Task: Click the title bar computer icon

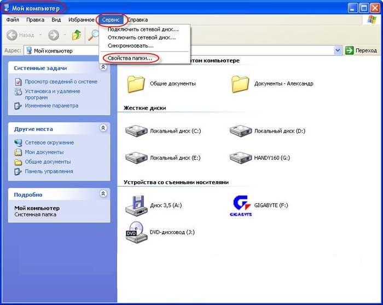Action: [x=7, y=8]
